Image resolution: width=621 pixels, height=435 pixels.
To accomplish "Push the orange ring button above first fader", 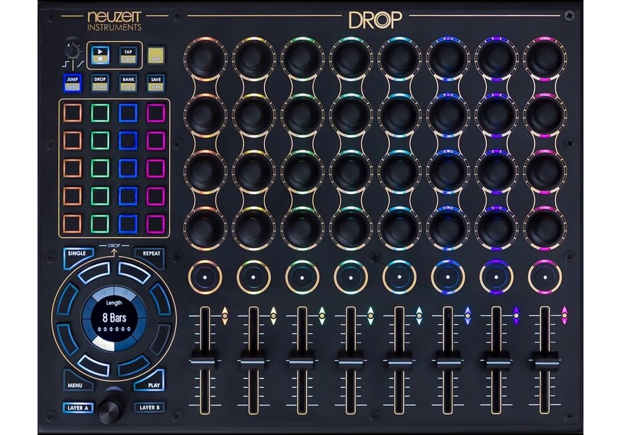I will pyautogui.click(x=205, y=277).
